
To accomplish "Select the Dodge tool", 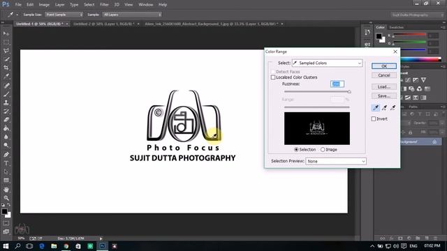I will (x=6, y=145).
